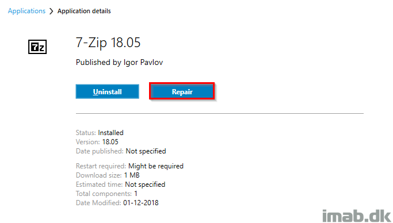Click the Date published Not specified value

click(146, 151)
